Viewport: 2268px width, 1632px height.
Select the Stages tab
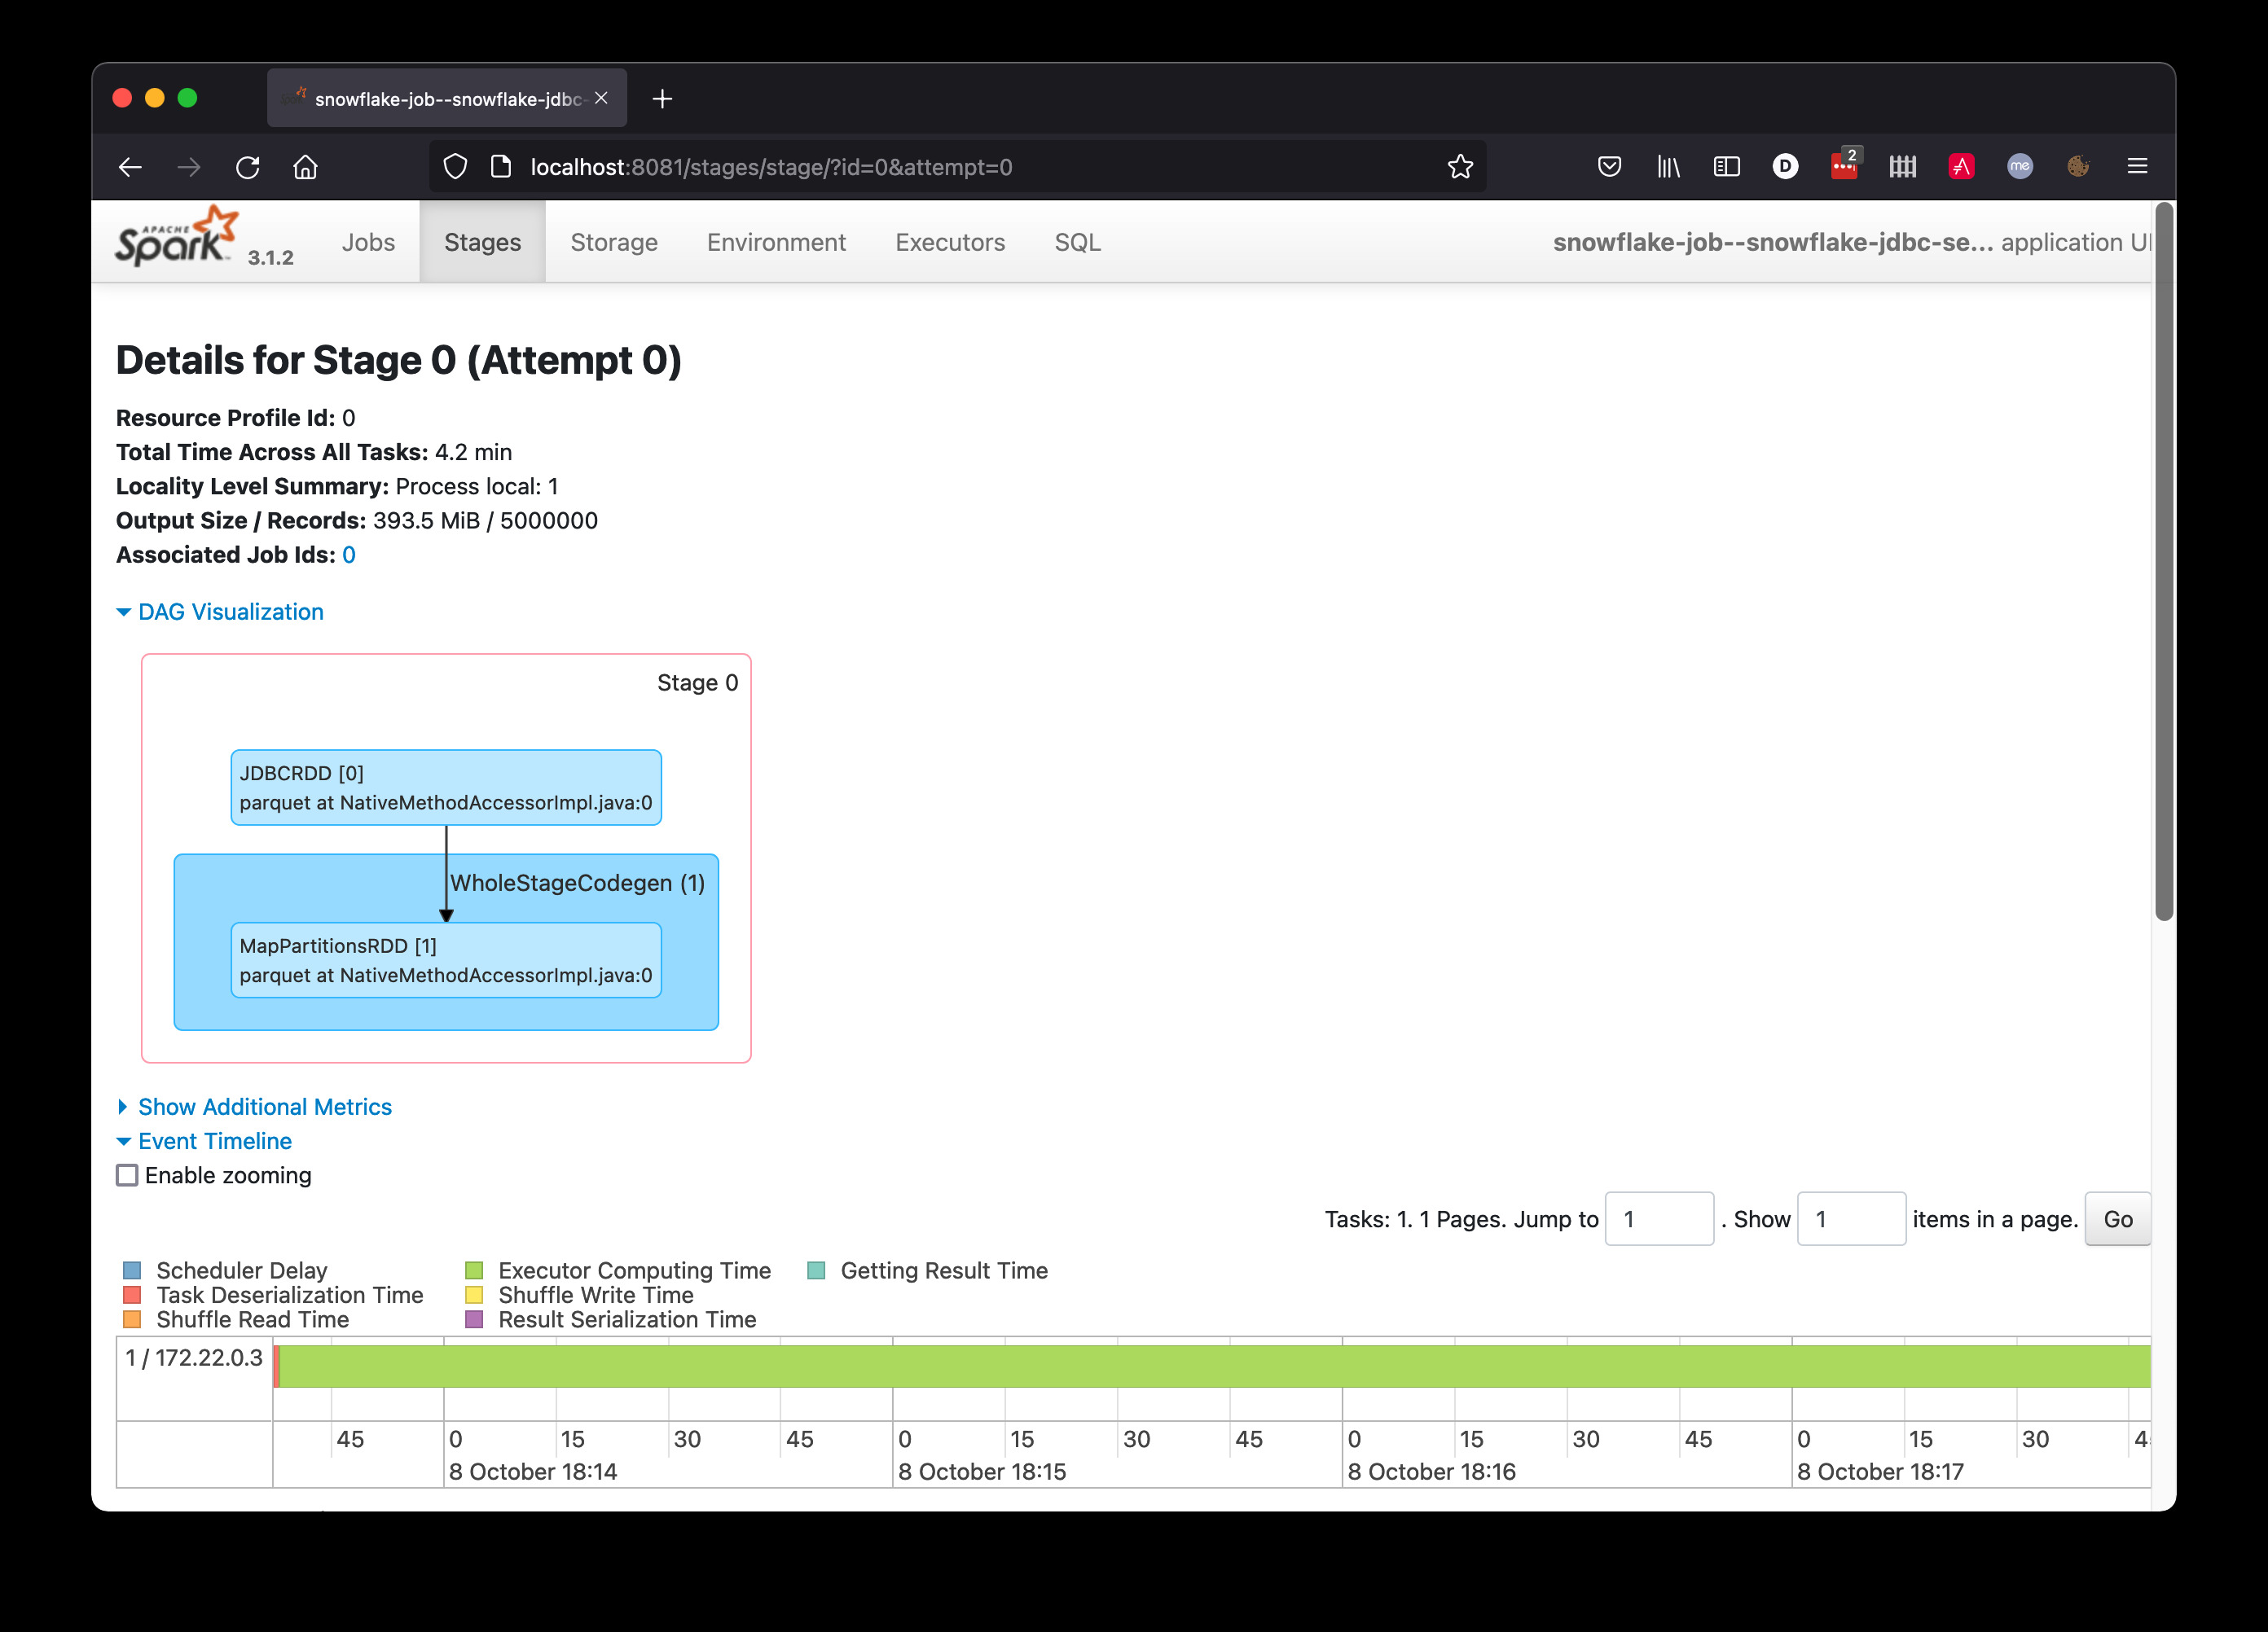tap(482, 242)
